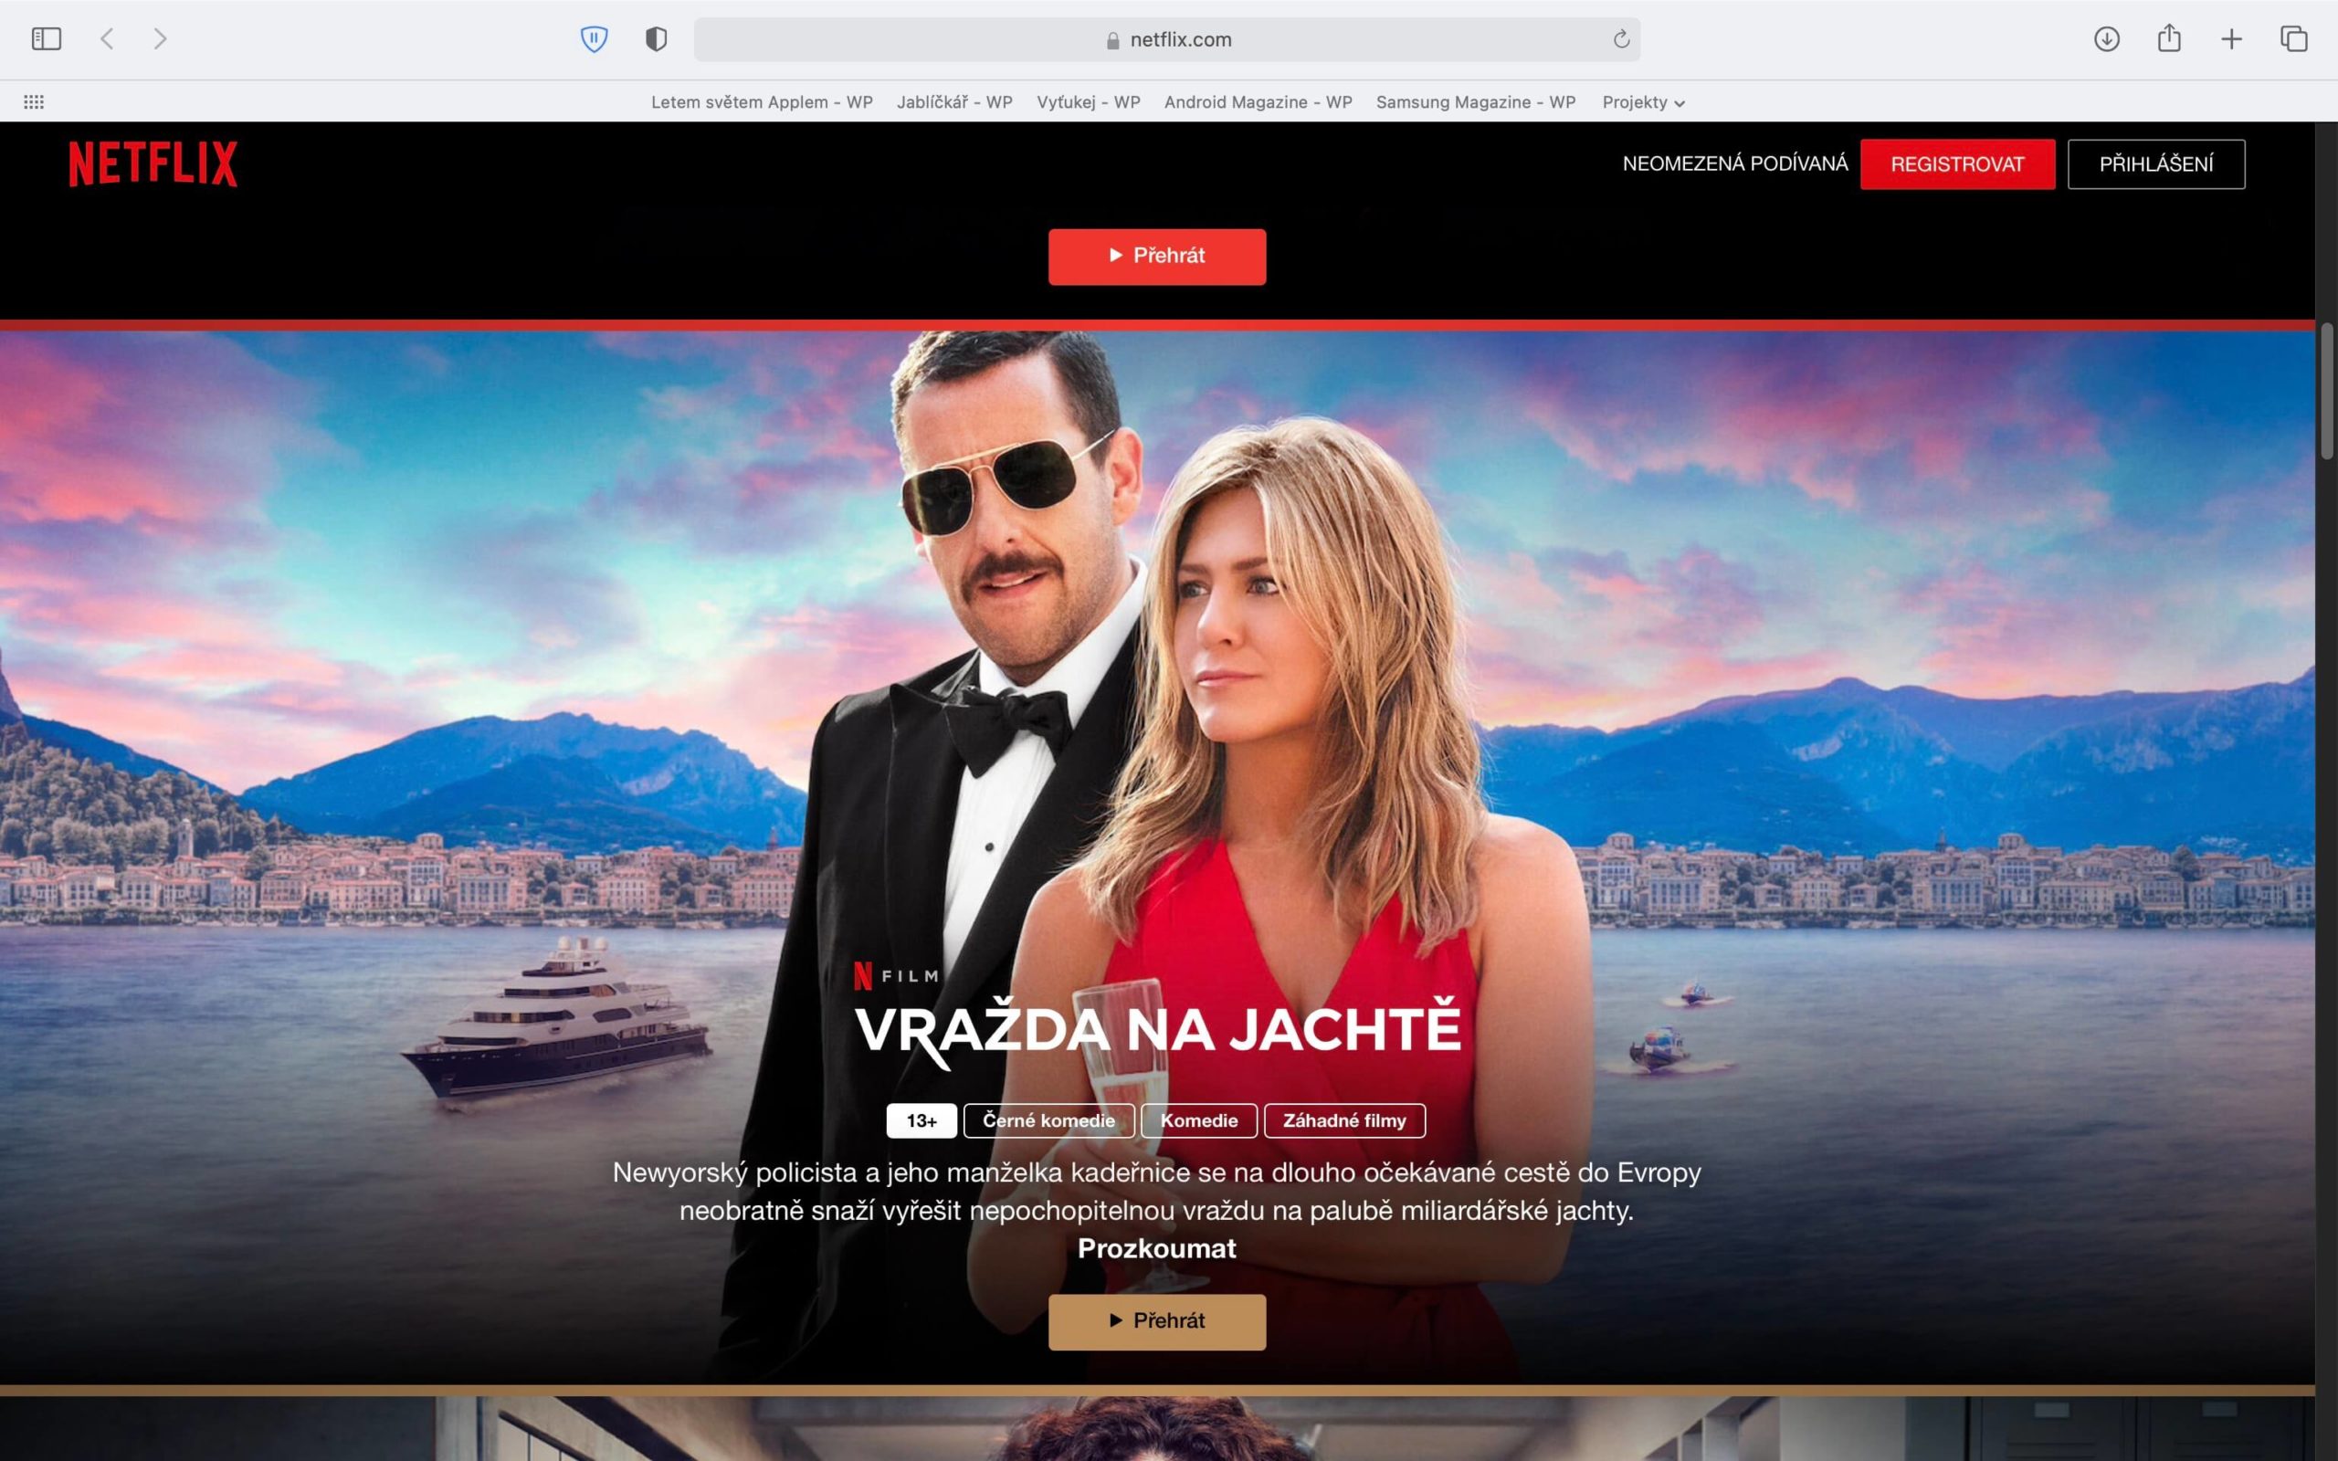Select the Záhadné filmy genre tag
The width and height of the screenshot is (2338, 1461).
point(1343,1121)
